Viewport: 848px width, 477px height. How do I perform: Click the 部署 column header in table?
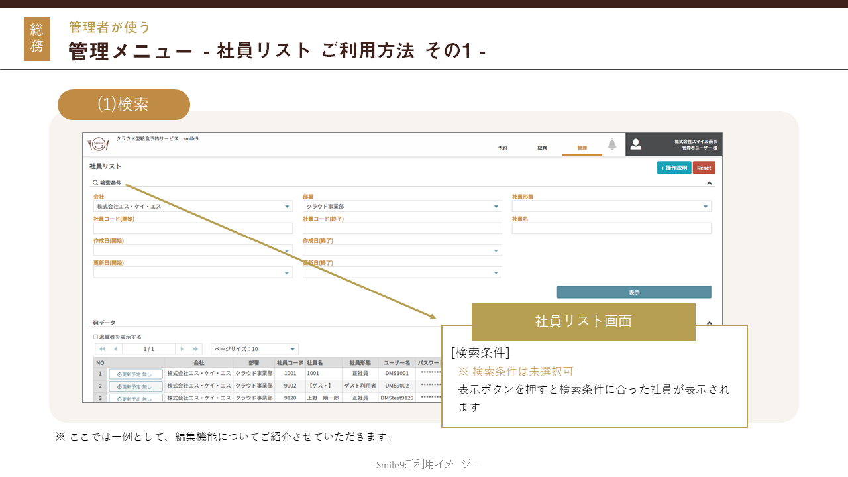(x=254, y=363)
